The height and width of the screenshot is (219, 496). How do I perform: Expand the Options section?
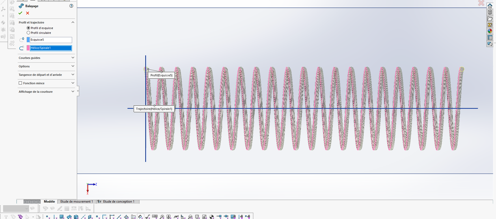point(73,66)
